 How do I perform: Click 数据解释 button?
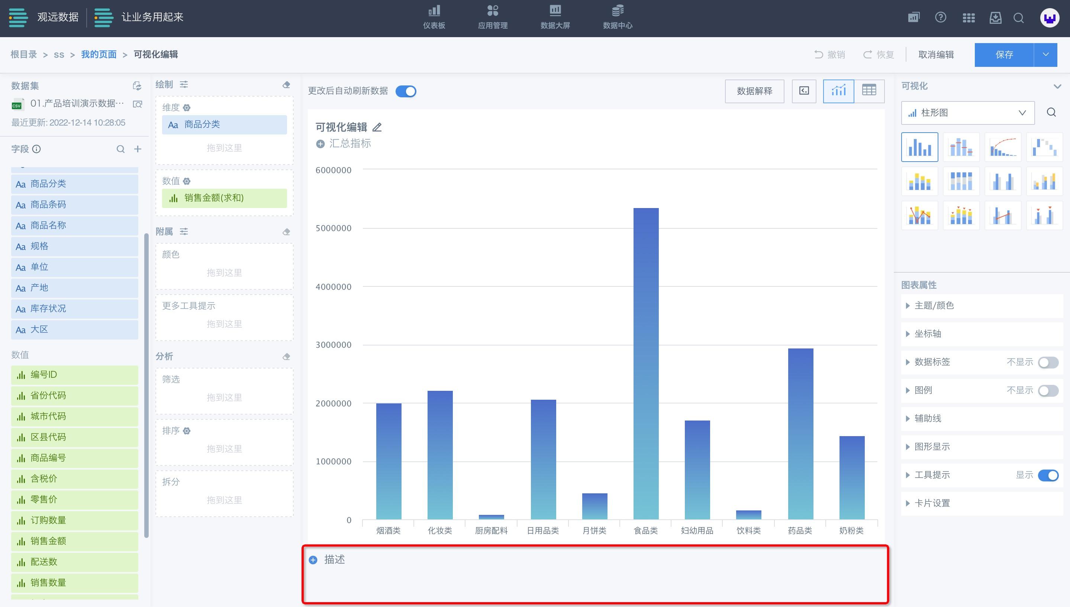click(754, 91)
